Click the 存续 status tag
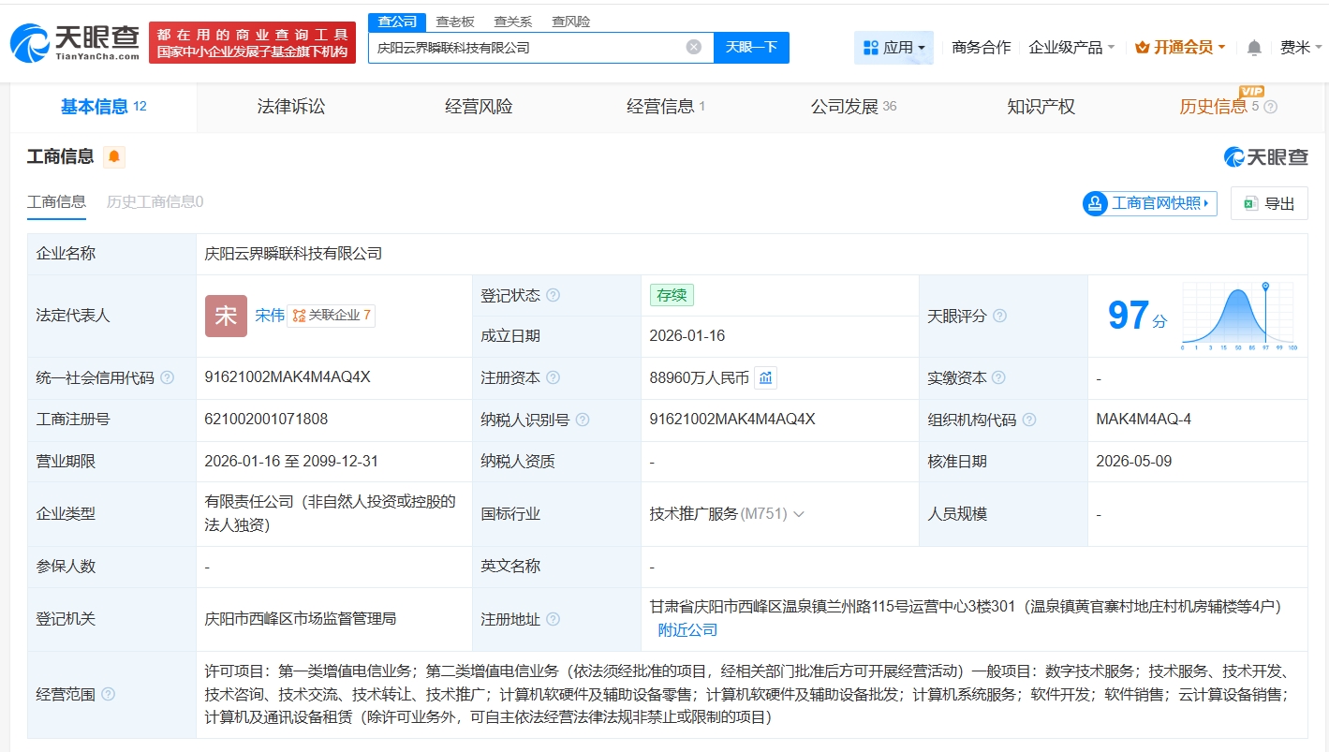Screen dimensions: 1329x752 click(x=672, y=295)
